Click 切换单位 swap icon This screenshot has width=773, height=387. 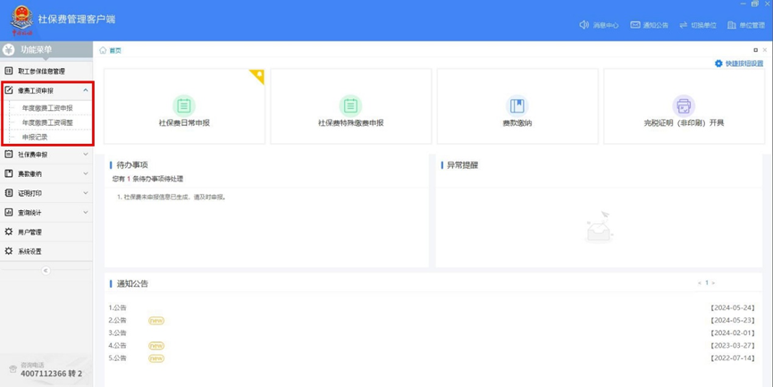click(x=684, y=25)
